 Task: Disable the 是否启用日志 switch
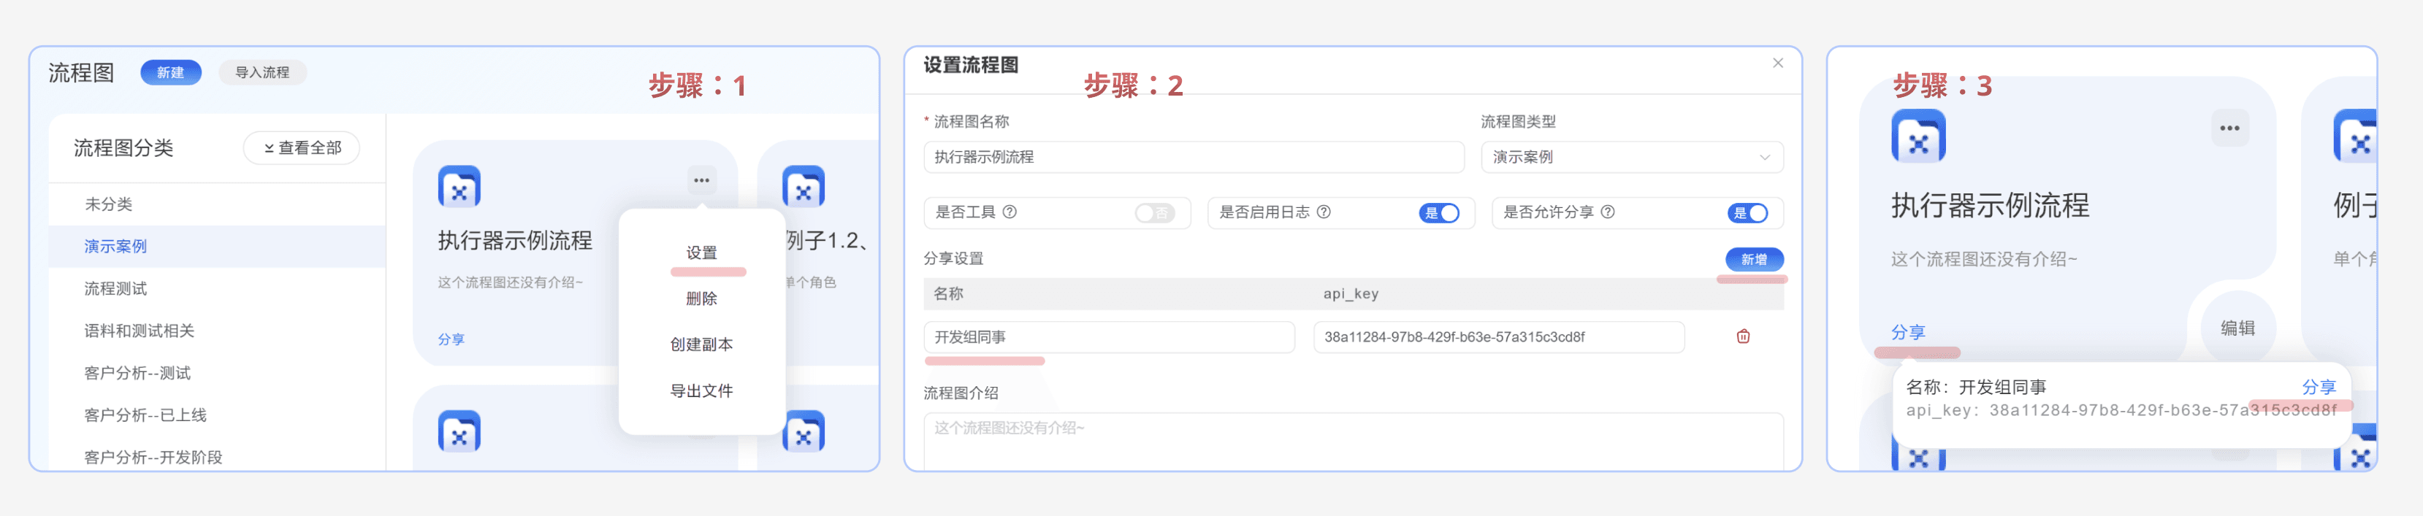pos(1439,213)
